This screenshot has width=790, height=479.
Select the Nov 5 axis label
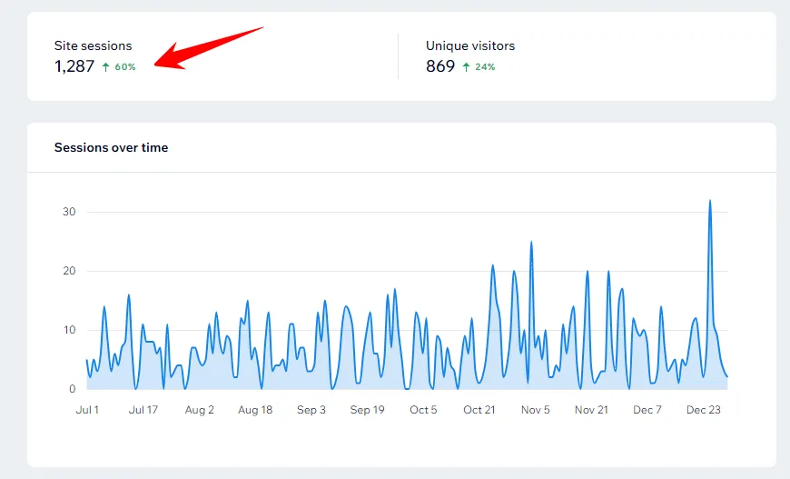(535, 410)
